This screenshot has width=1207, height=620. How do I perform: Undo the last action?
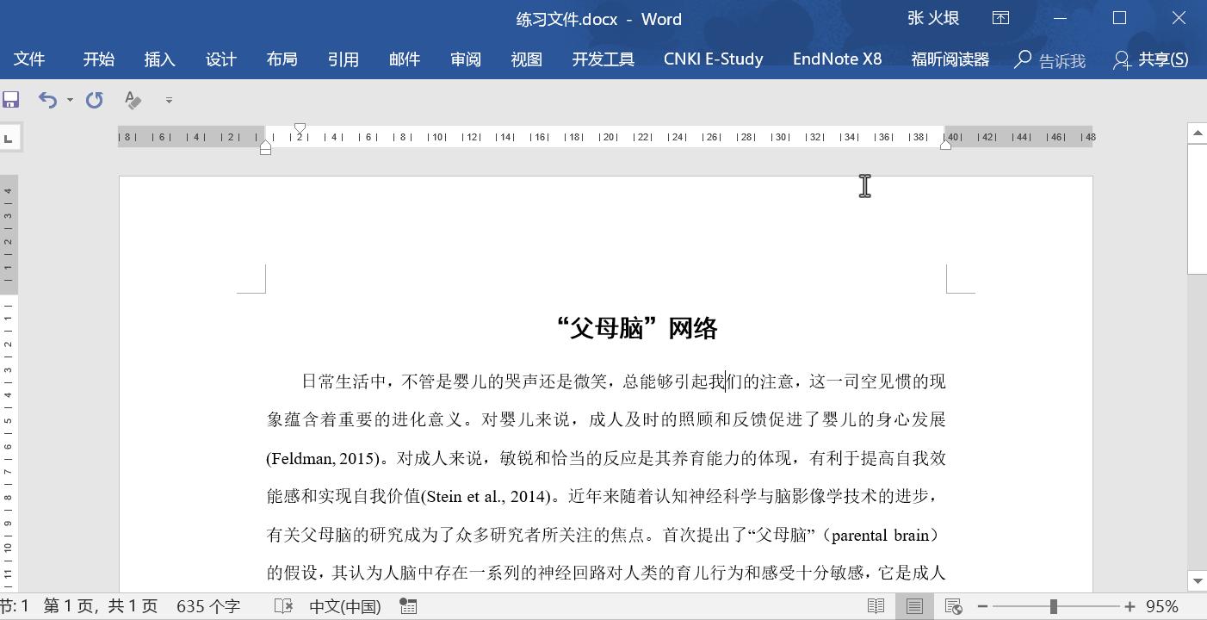click(47, 100)
